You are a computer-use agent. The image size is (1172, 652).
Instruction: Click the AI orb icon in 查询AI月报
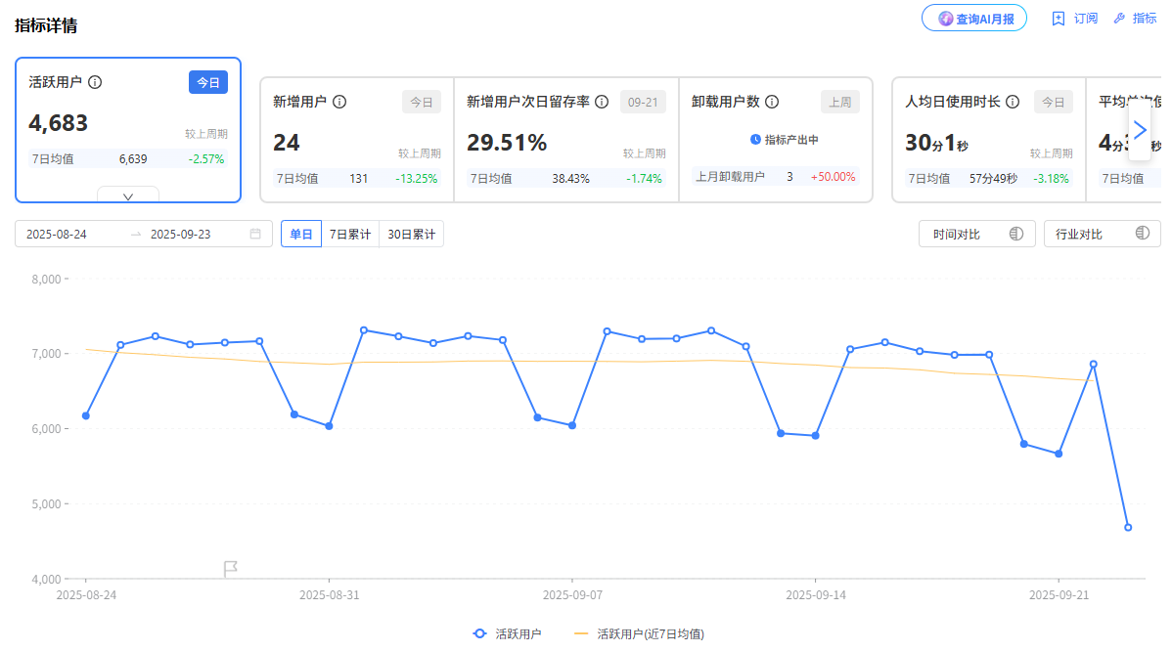pos(945,19)
